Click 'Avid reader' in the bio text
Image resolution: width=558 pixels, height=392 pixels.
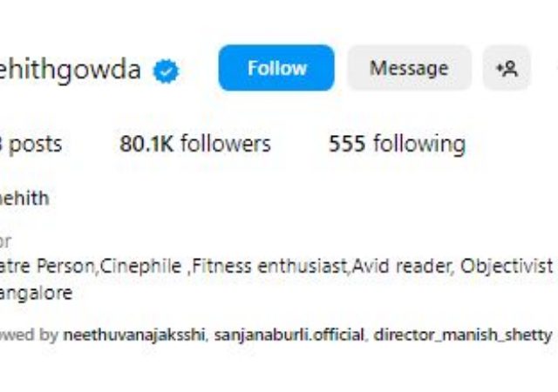[401, 266]
